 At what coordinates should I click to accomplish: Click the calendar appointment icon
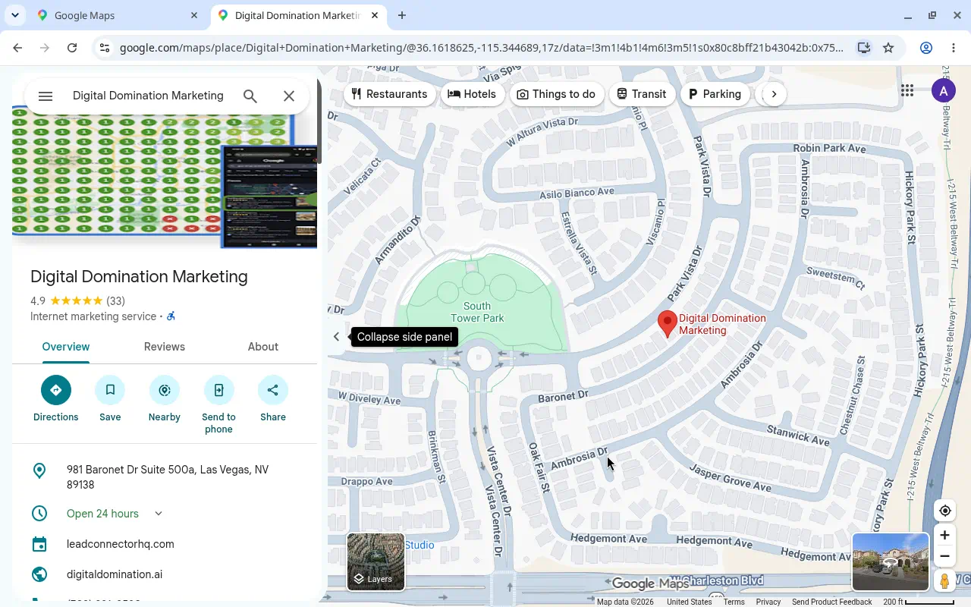tap(39, 544)
